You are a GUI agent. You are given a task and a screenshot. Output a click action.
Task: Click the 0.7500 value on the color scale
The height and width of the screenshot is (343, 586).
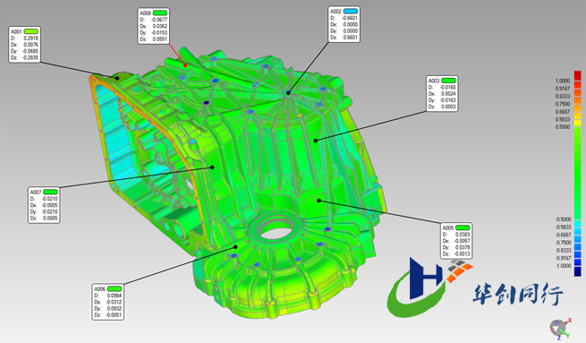(563, 104)
